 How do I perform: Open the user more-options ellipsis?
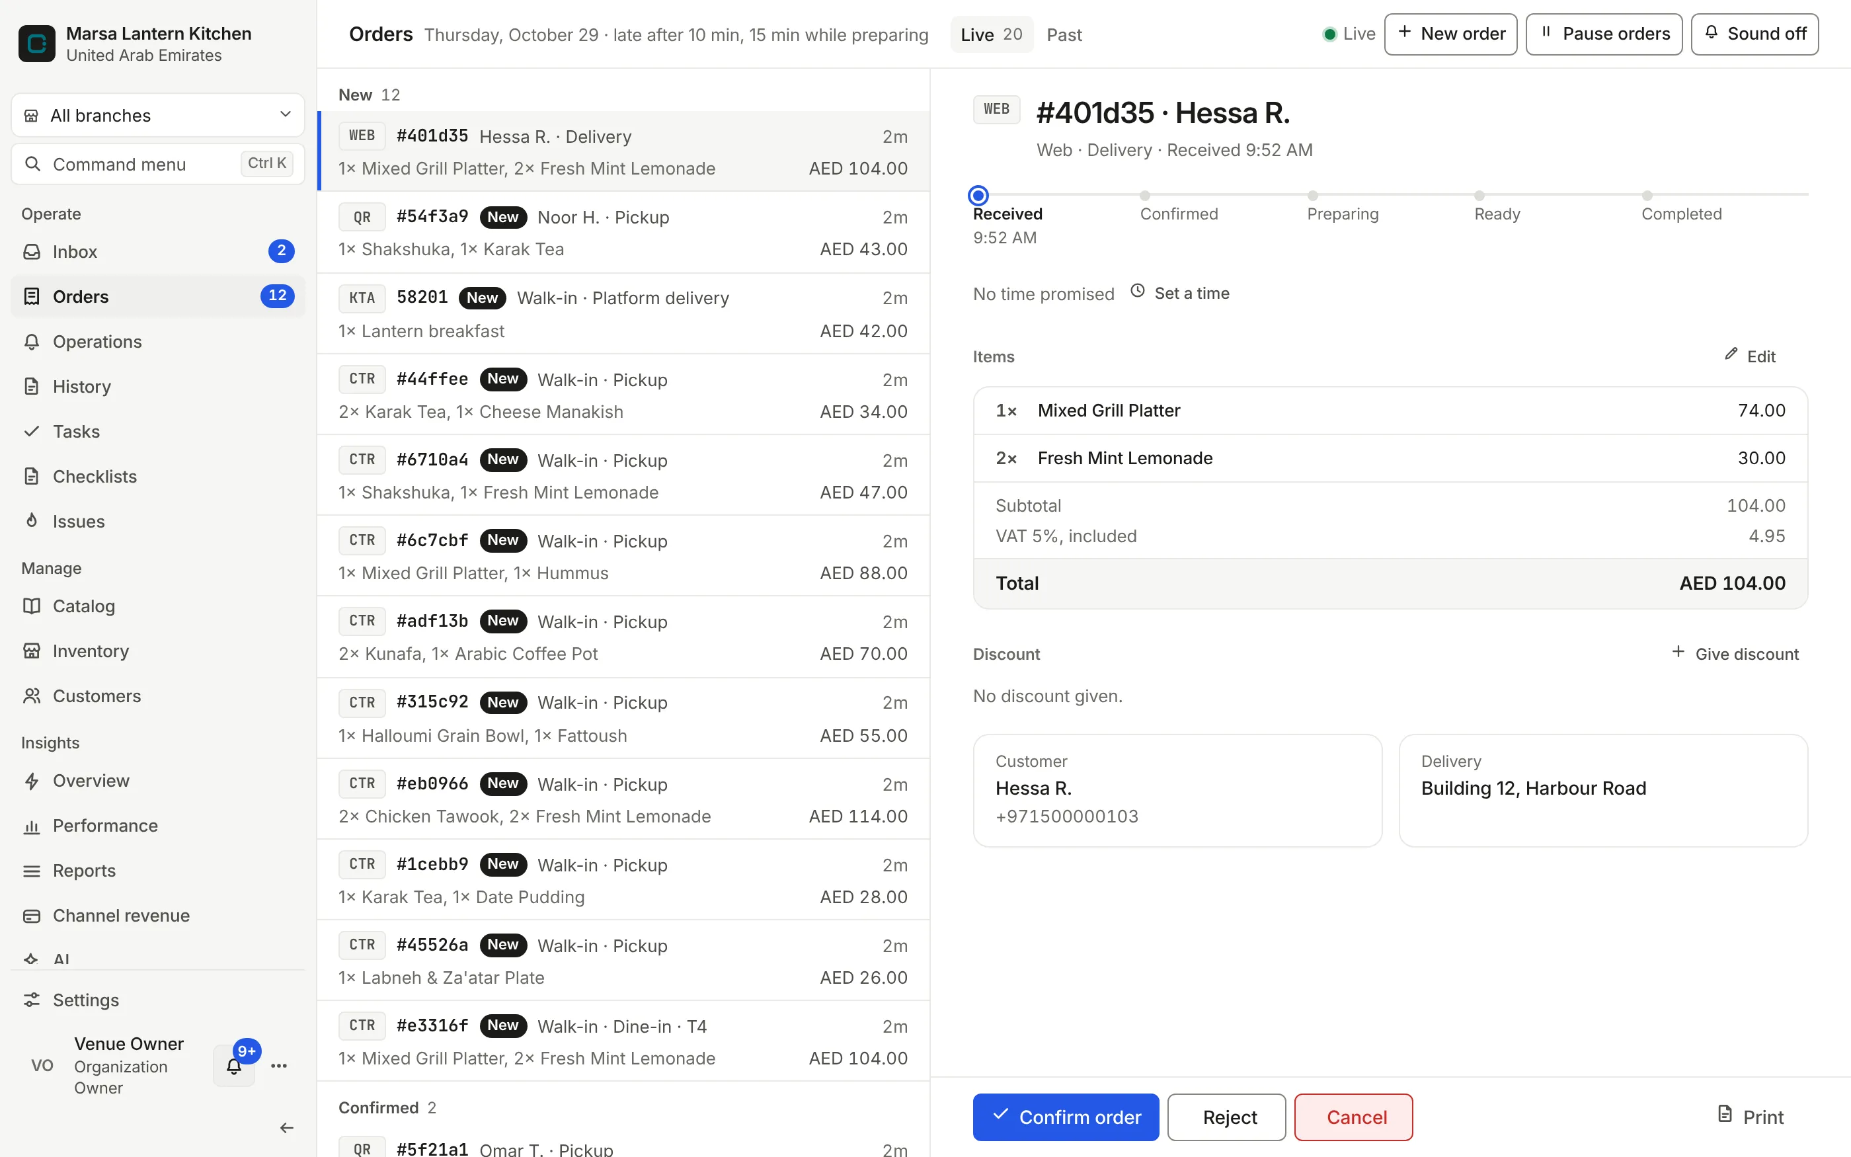(279, 1065)
